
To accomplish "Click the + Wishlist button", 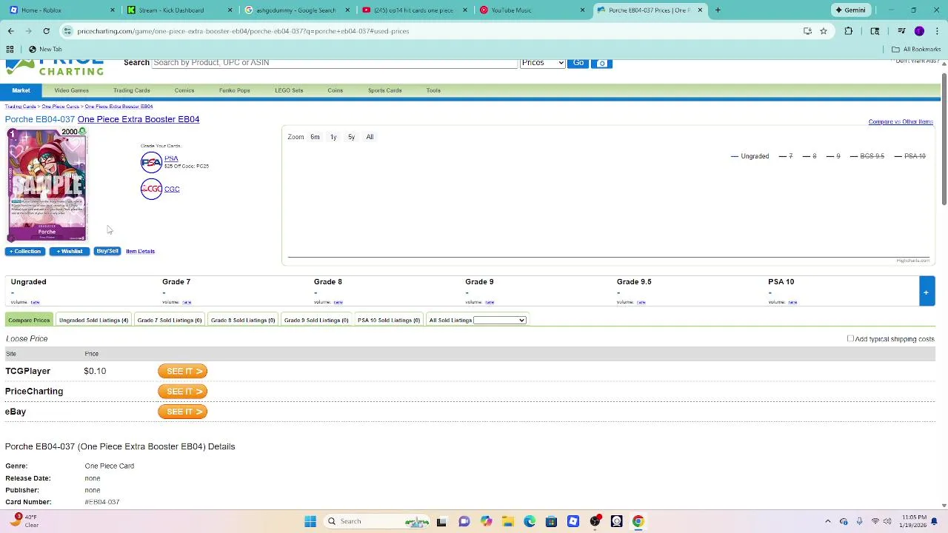I will click(x=70, y=251).
